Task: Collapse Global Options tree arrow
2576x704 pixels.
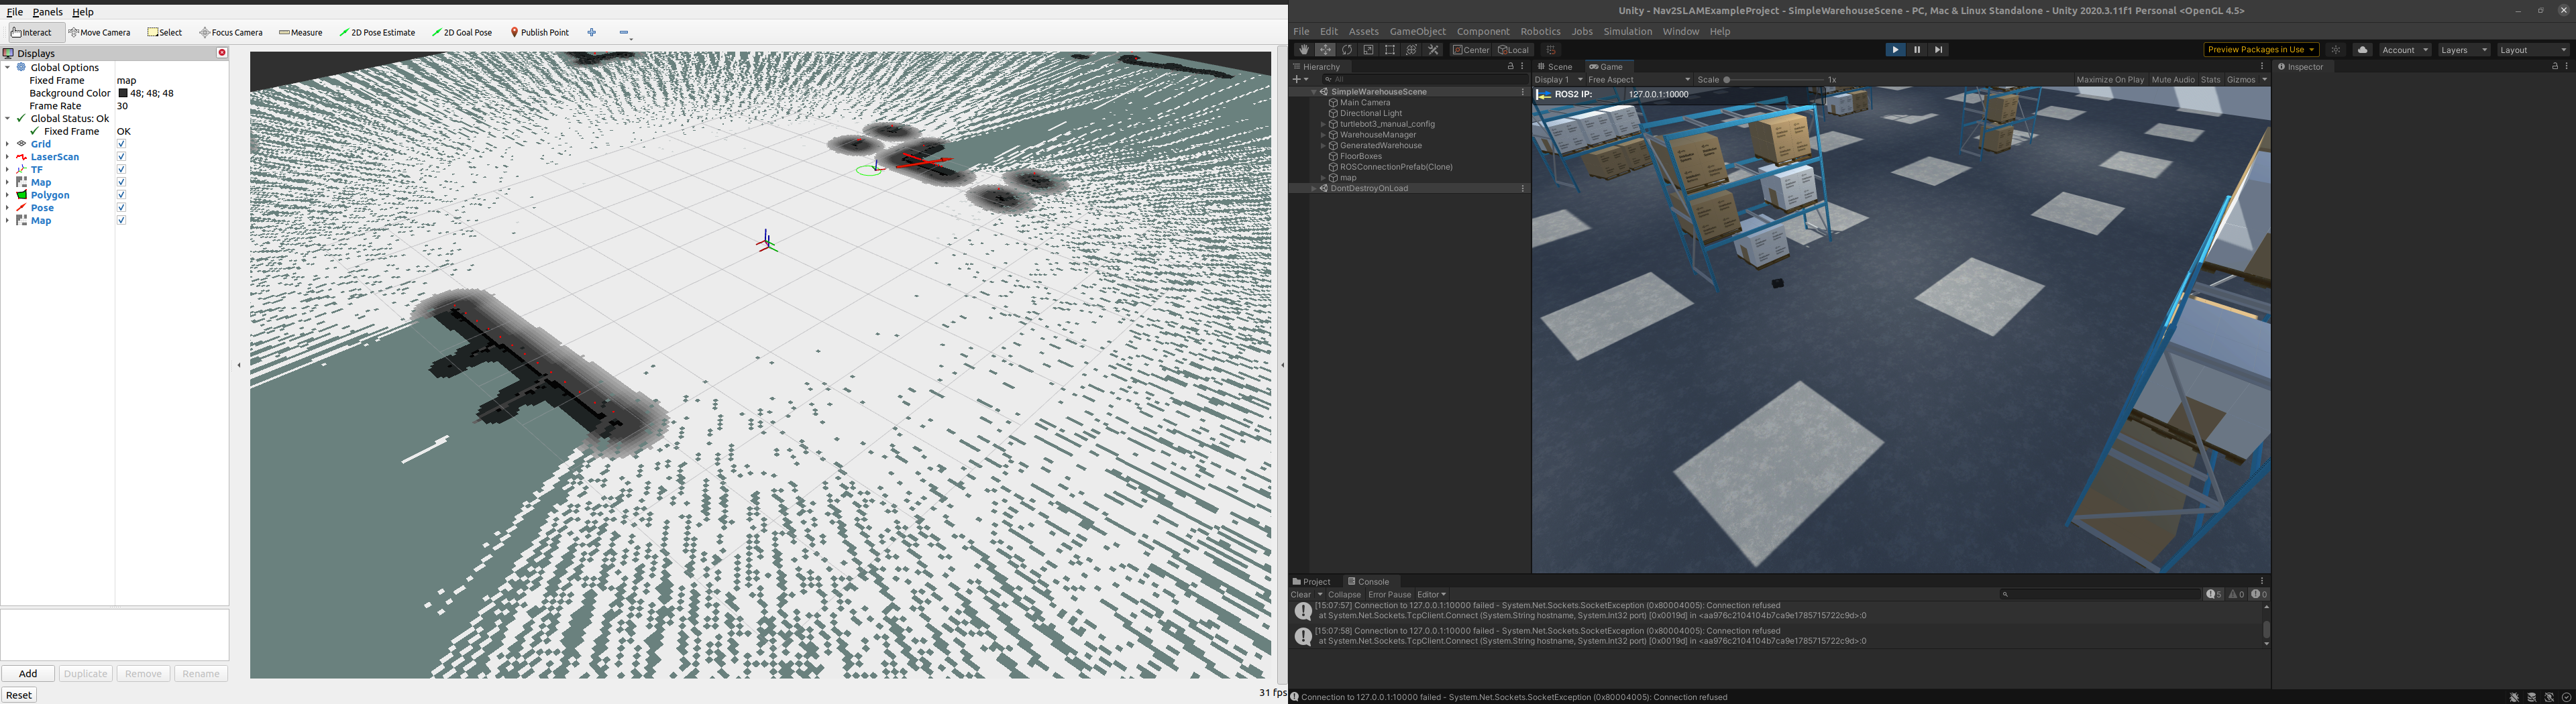Action: tap(7, 68)
